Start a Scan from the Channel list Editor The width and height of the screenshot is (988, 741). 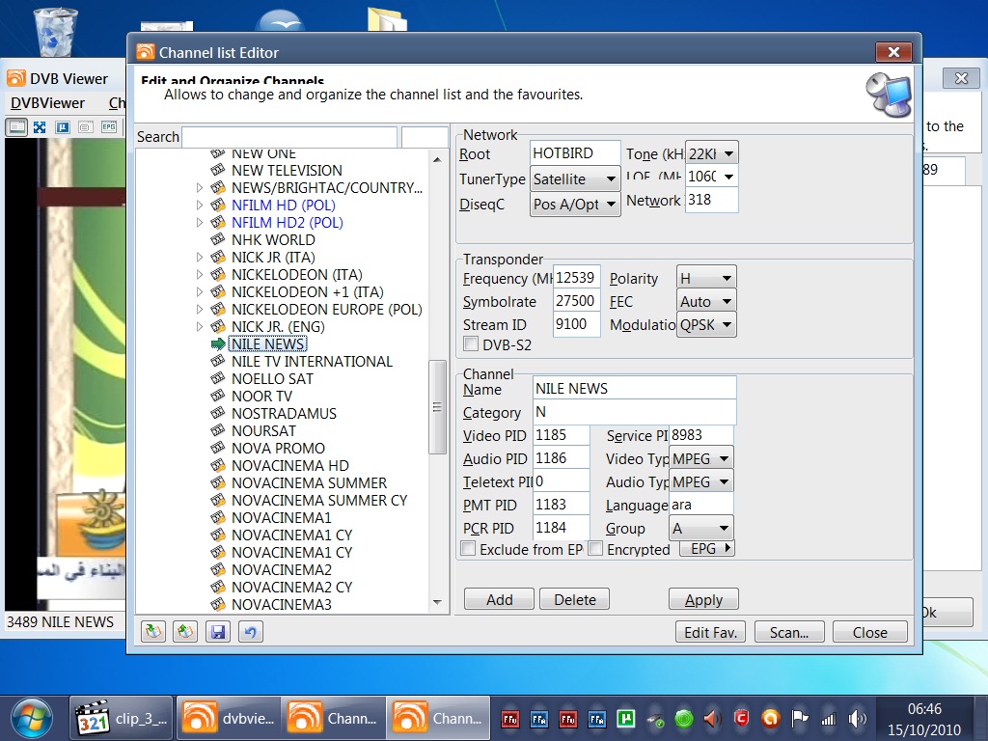789,632
